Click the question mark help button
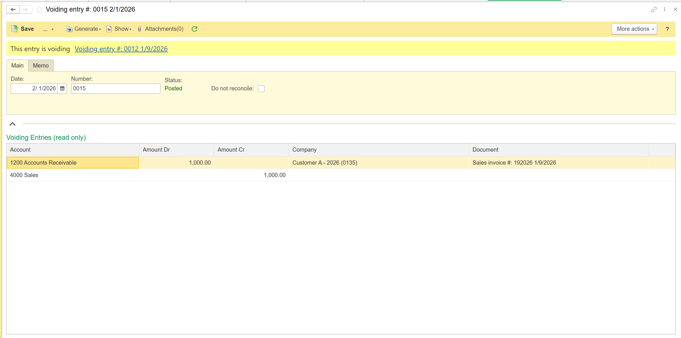The image size is (681, 338). coord(667,29)
